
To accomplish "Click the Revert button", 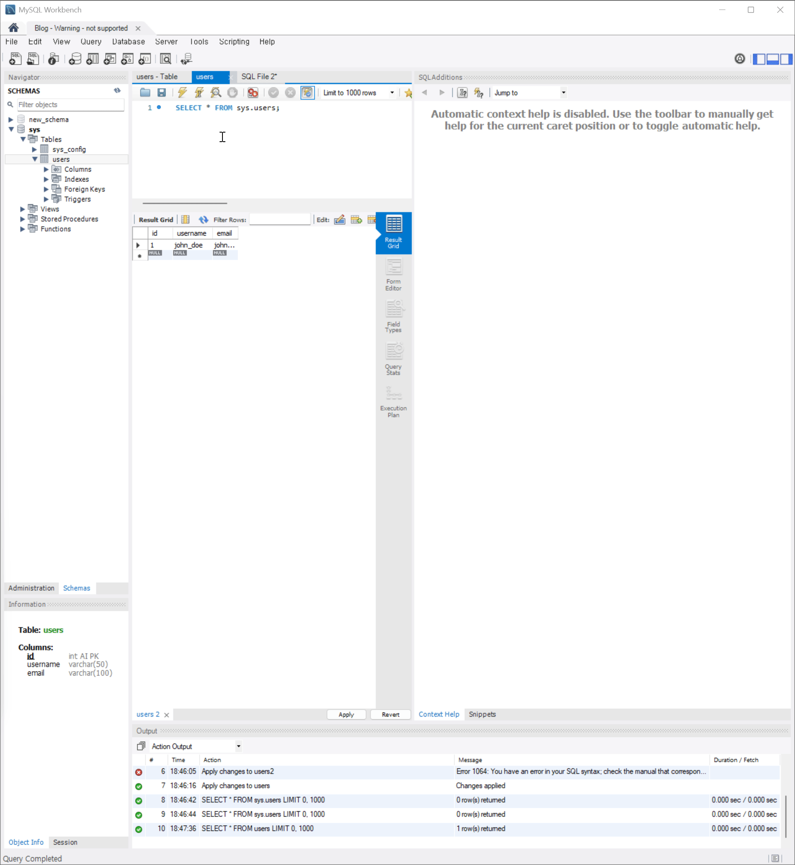I will click(x=391, y=715).
